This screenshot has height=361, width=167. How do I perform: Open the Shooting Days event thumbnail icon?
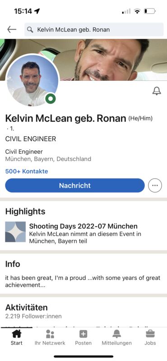click(x=15, y=232)
